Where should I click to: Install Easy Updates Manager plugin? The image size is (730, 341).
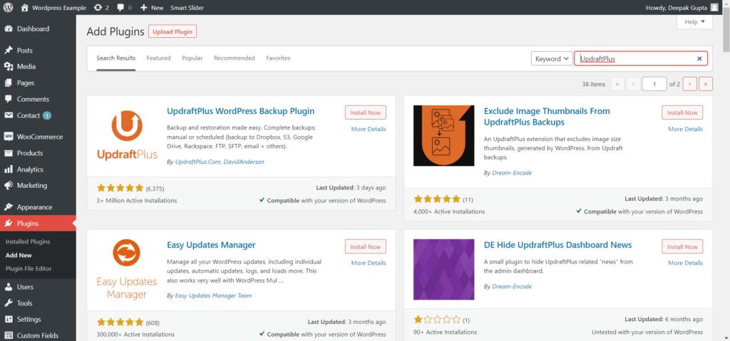[366, 246]
